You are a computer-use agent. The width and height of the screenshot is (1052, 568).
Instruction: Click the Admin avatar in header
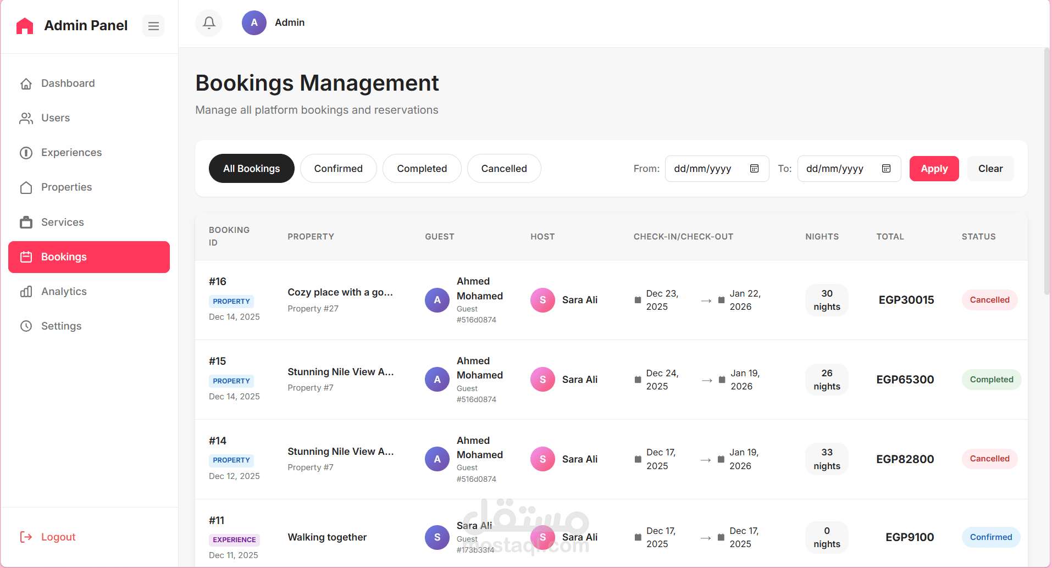pyautogui.click(x=254, y=23)
